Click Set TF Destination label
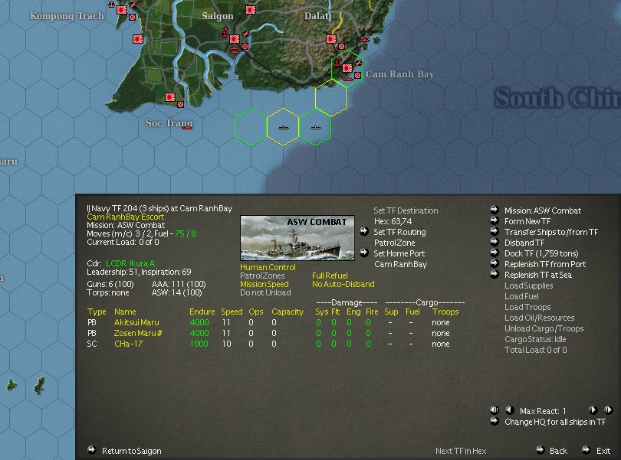Viewport: 621px width, 460px height. (406, 210)
